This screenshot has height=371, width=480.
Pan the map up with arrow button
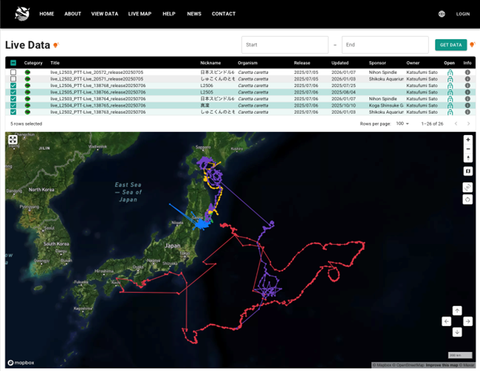[x=457, y=311]
